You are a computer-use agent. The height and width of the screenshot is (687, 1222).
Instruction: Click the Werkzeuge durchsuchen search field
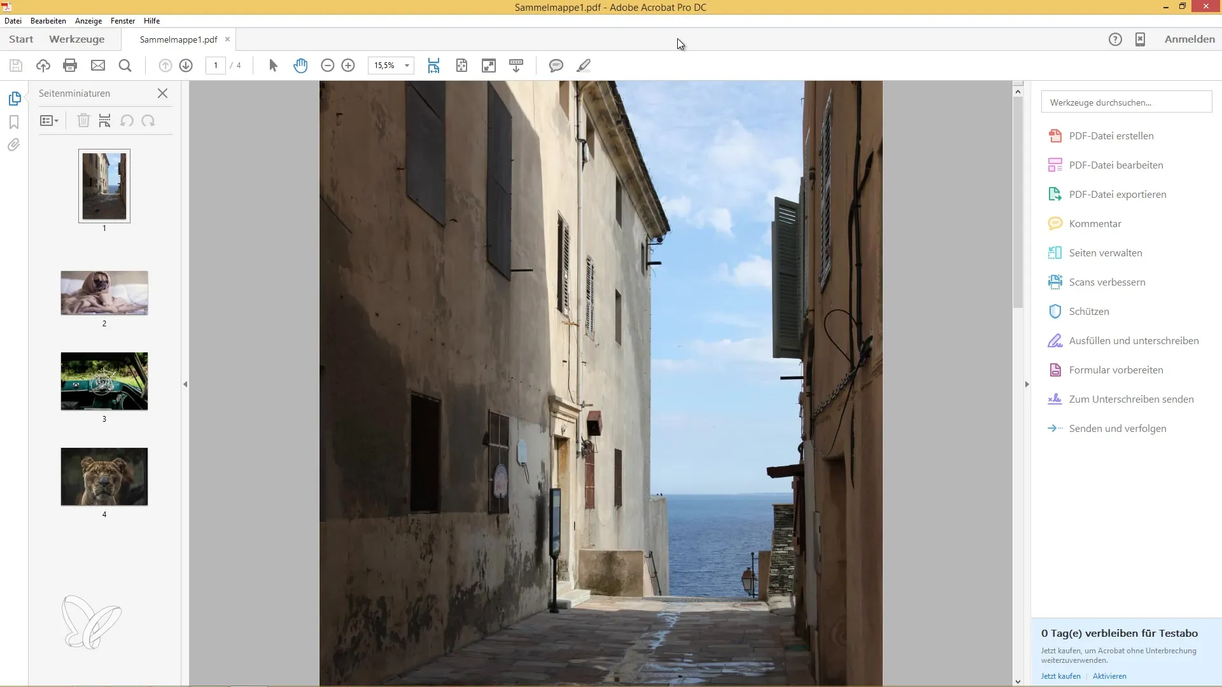click(1126, 102)
